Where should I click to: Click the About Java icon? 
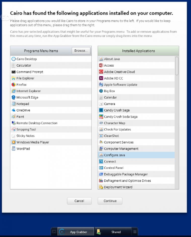point(101,59)
